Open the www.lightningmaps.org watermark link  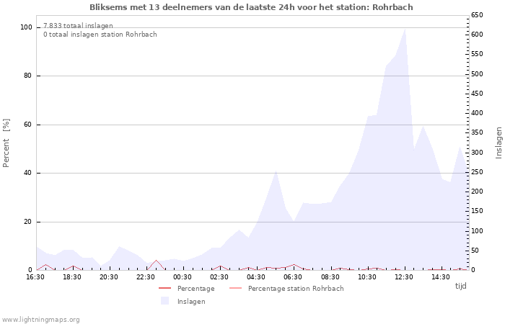point(40,319)
